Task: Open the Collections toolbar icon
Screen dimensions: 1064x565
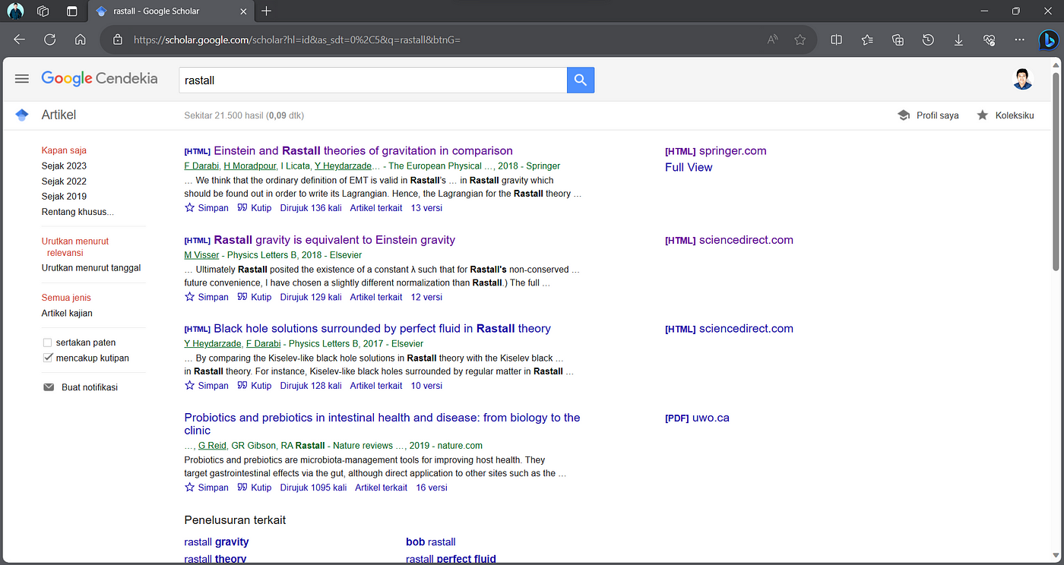Action: tap(898, 39)
